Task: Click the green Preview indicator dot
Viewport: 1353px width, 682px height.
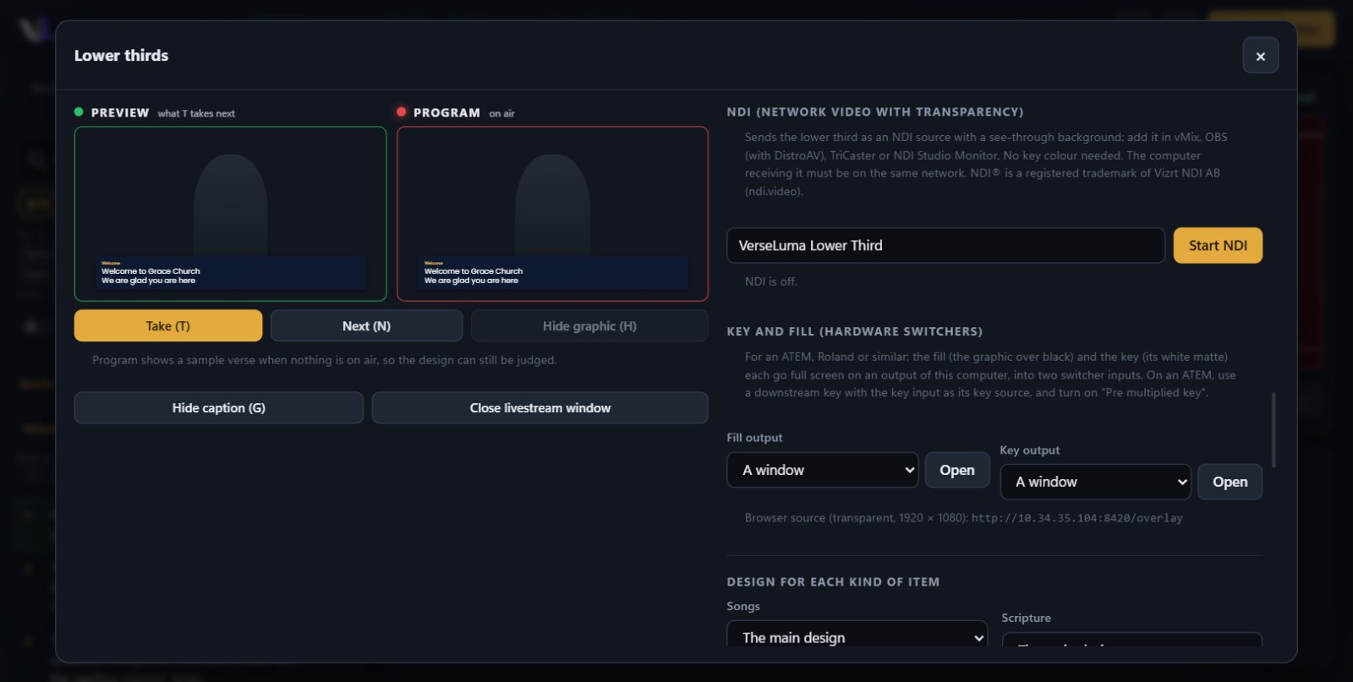Action: point(79,112)
